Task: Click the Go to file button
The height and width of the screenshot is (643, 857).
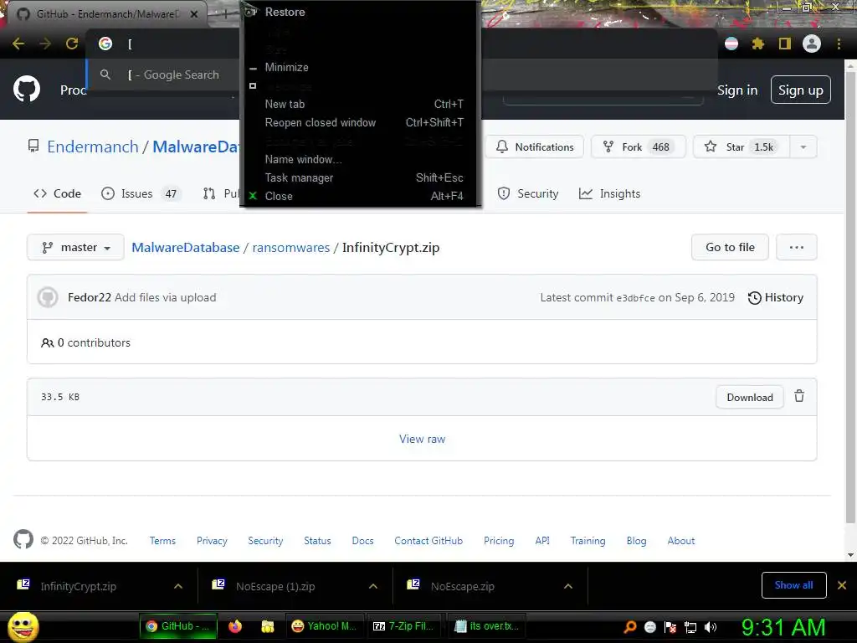Action: point(730,248)
